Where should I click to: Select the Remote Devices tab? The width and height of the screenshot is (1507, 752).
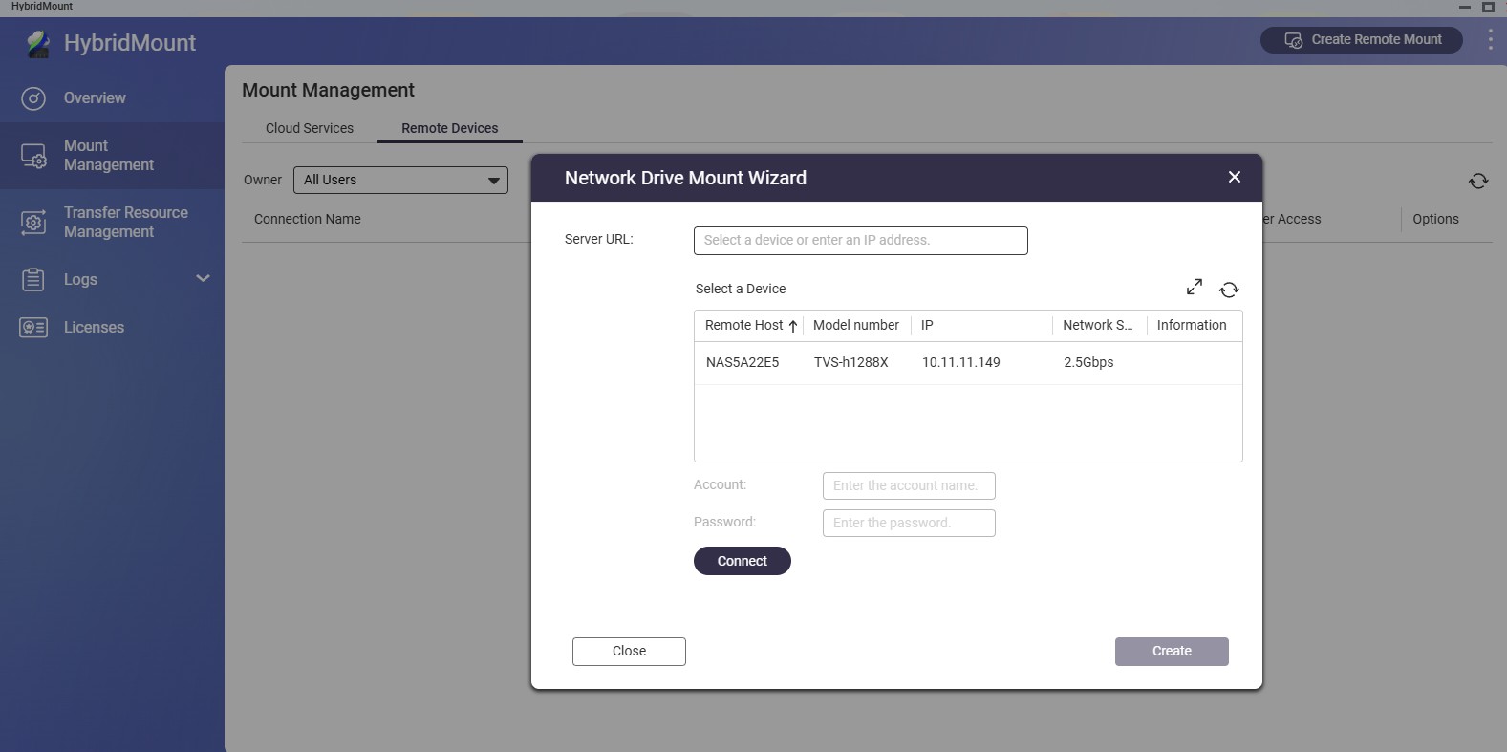pos(449,128)
